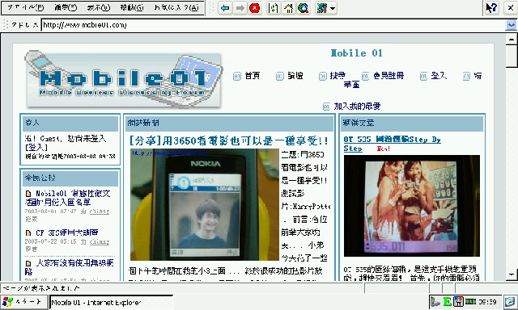Click the green E tray icon

click(x=448, y=301)
